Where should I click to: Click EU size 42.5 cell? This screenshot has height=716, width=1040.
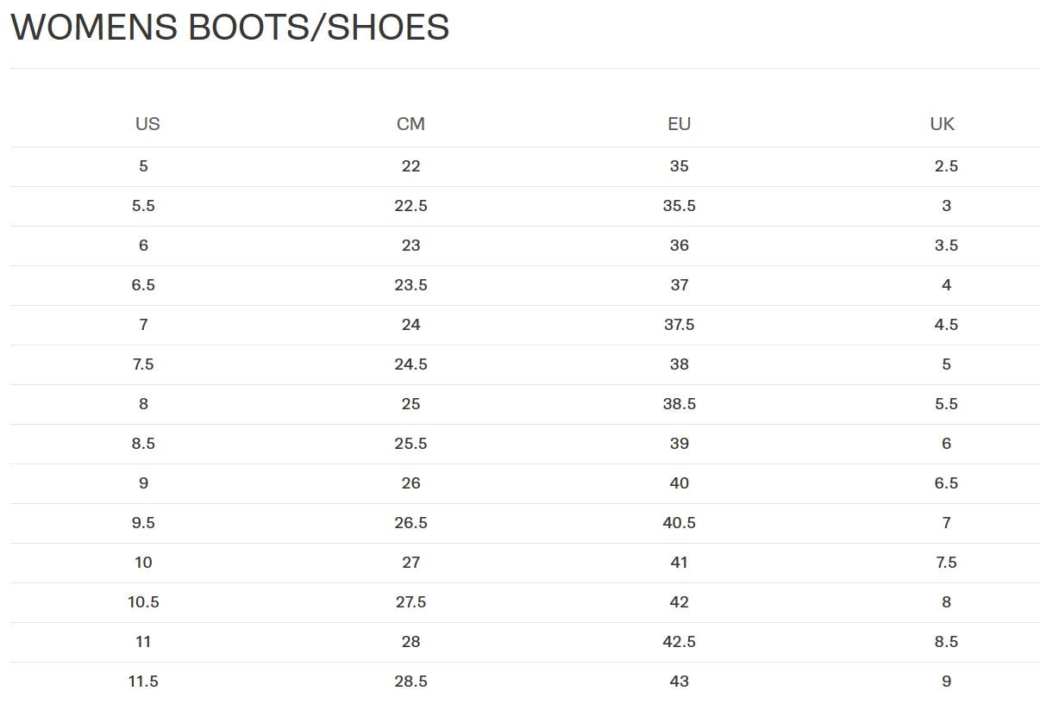coord(680,642)
